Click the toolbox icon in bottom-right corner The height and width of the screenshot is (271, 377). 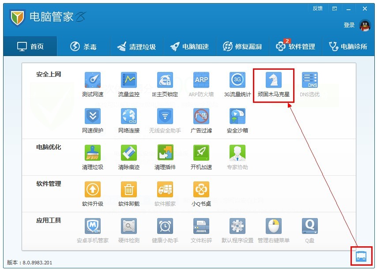point(361,256)
